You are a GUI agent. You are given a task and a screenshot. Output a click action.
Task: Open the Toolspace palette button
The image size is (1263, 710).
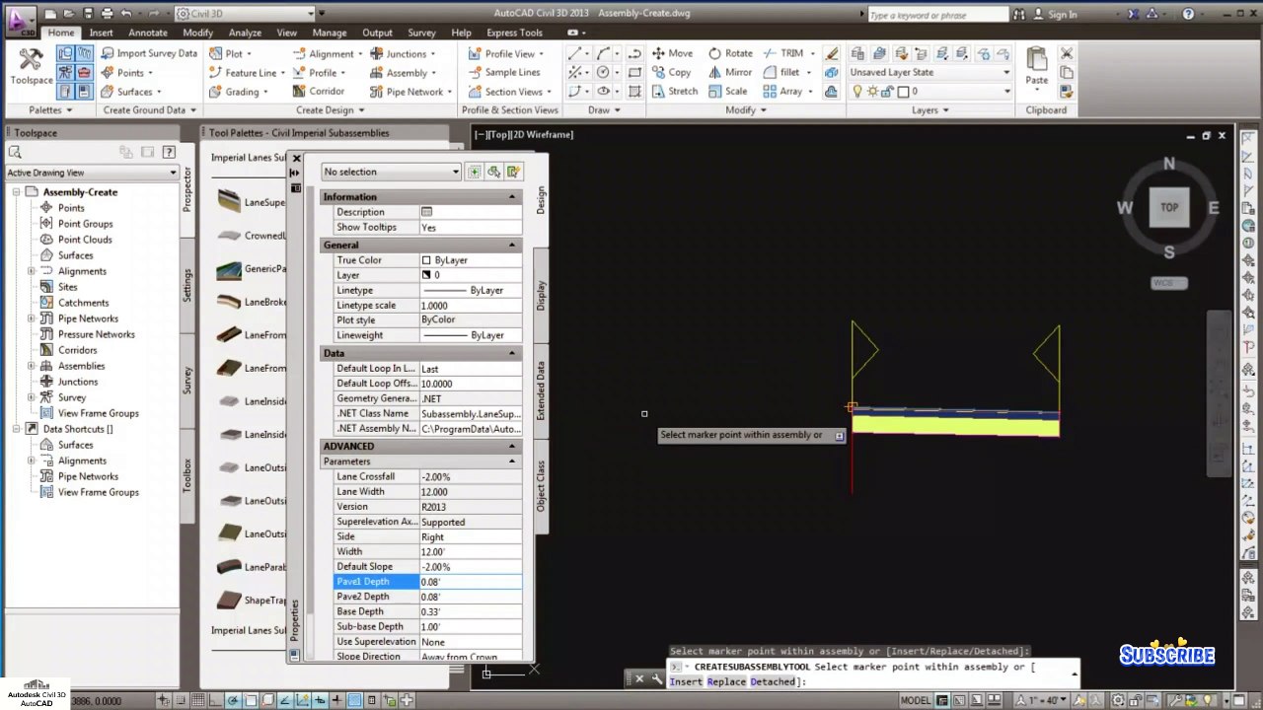click(x=31, y=67)
